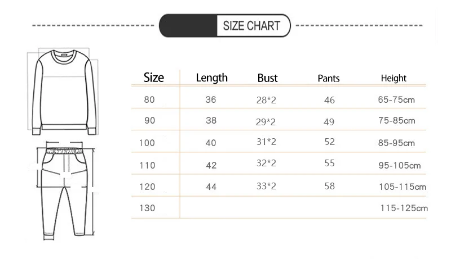451x259 pixels.
Task: Click the 28*2 bust value
Action: click(x=266, y=101)
